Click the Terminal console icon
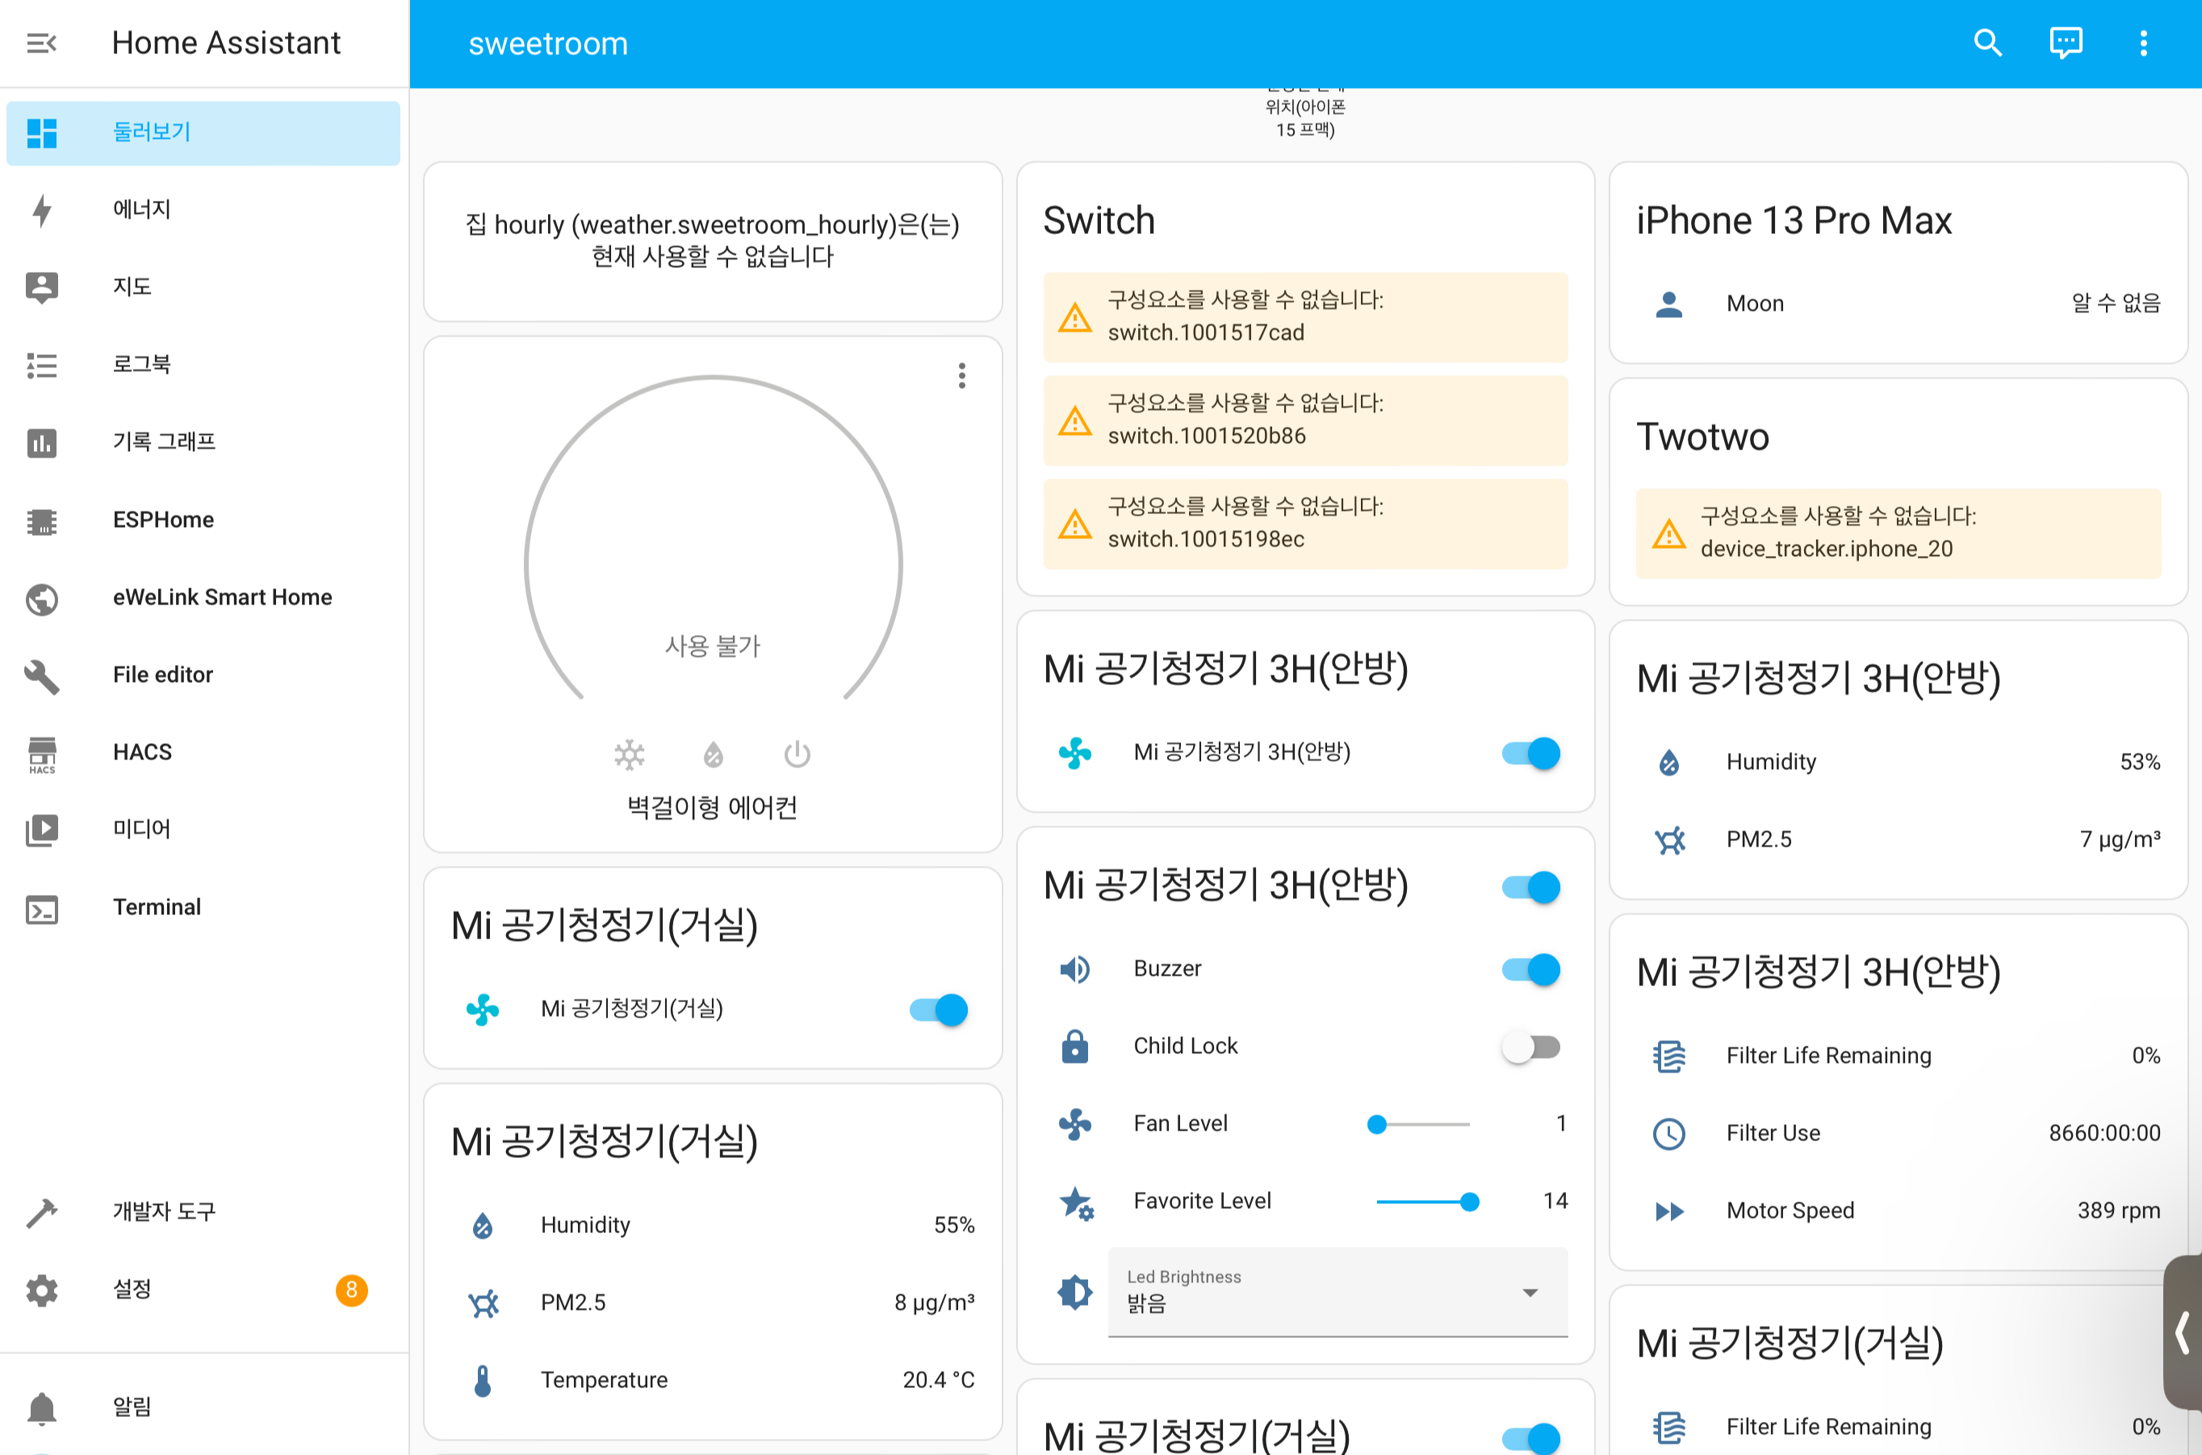2202x1455 pixels. [x=42, y=909]
